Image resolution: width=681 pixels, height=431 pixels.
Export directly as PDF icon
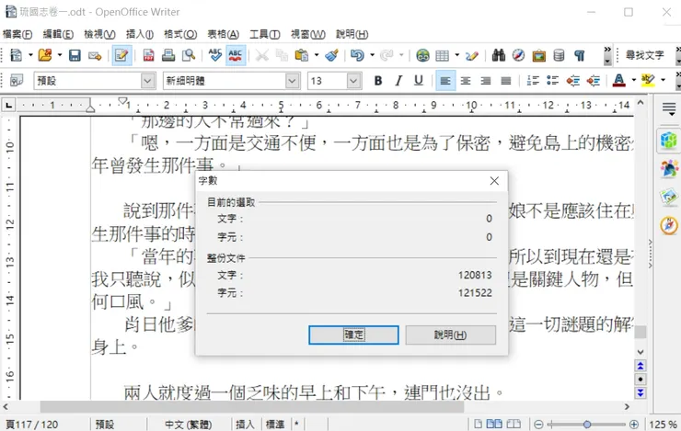pyautogui.click(x=148, y=55)
